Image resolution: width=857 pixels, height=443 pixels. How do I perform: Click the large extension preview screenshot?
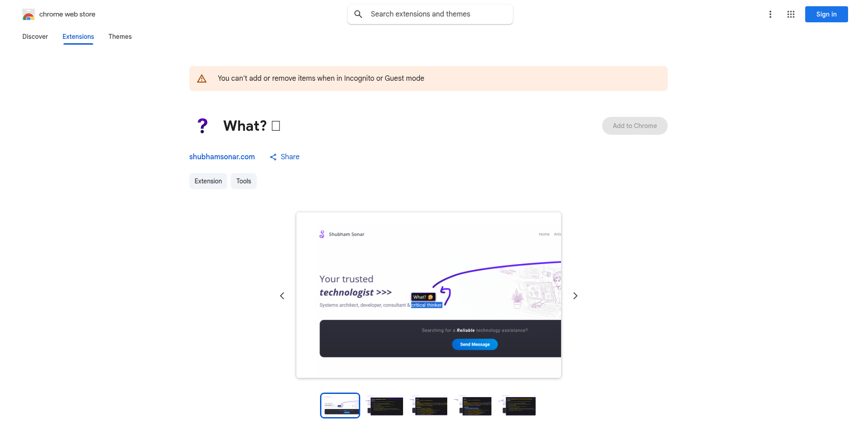428,295
